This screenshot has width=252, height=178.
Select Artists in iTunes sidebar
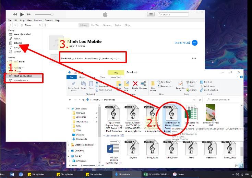pyautogui.click(x=17, y=39)
